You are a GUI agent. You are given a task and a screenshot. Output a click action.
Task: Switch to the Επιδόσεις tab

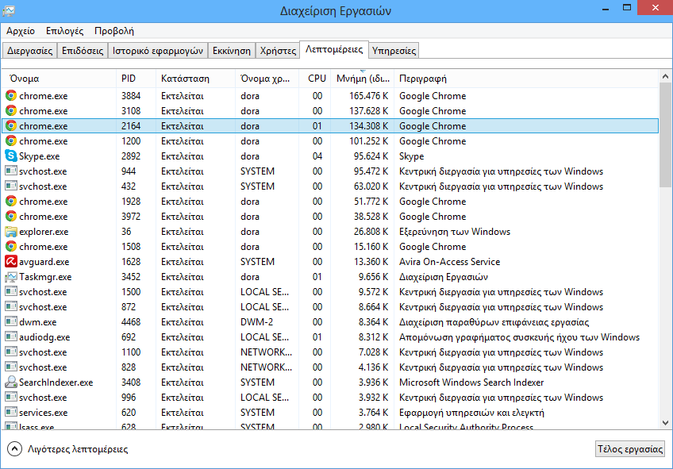[83, 51]
